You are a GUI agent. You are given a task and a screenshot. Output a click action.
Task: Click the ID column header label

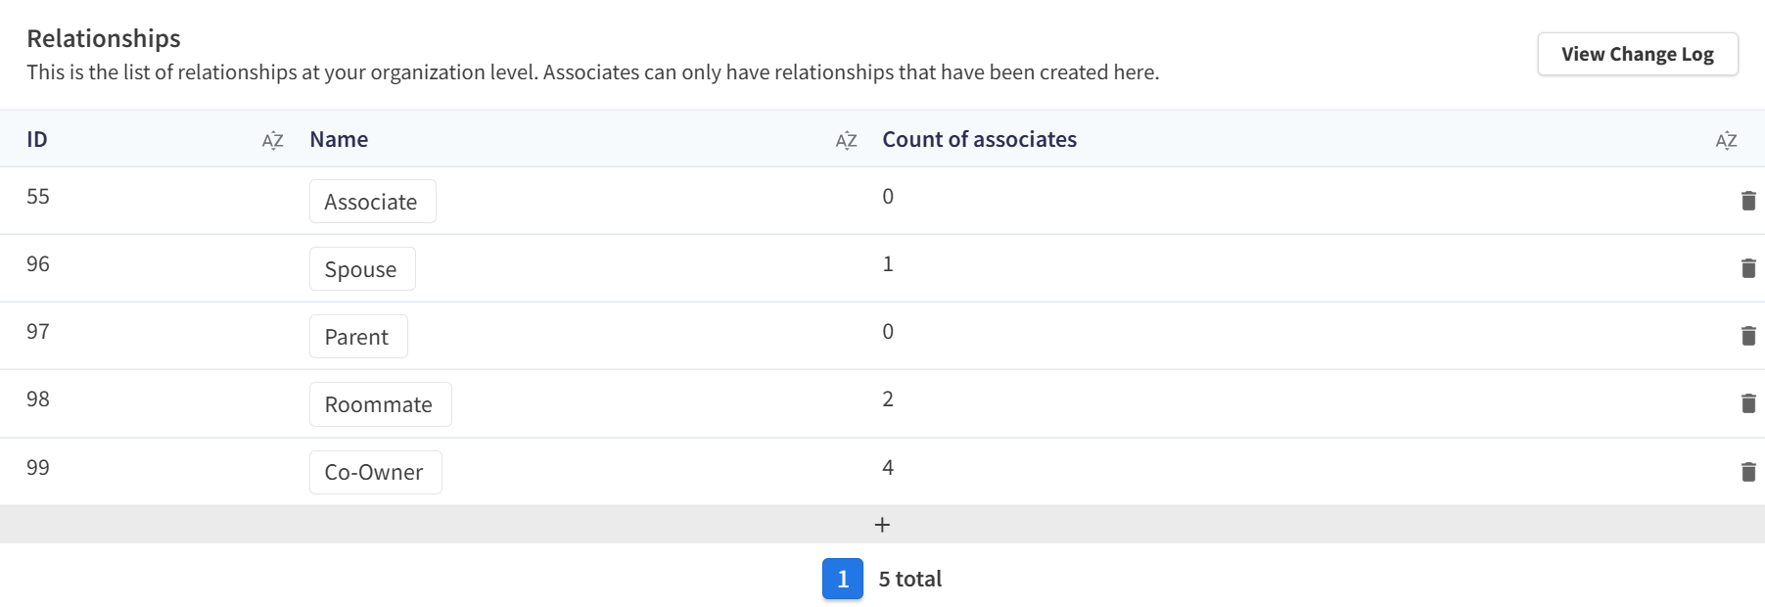(37, 139)
